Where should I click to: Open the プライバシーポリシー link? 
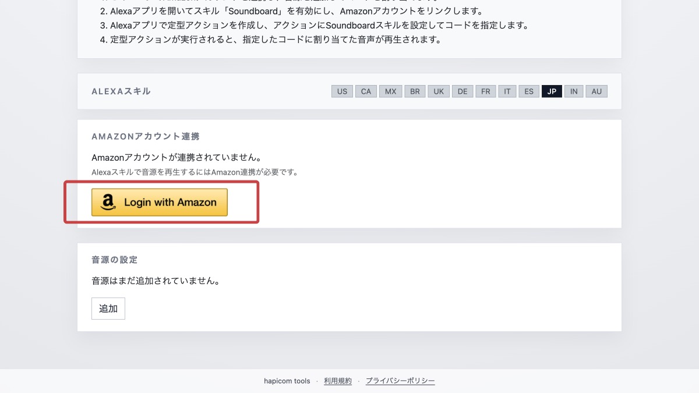point(400,381)
